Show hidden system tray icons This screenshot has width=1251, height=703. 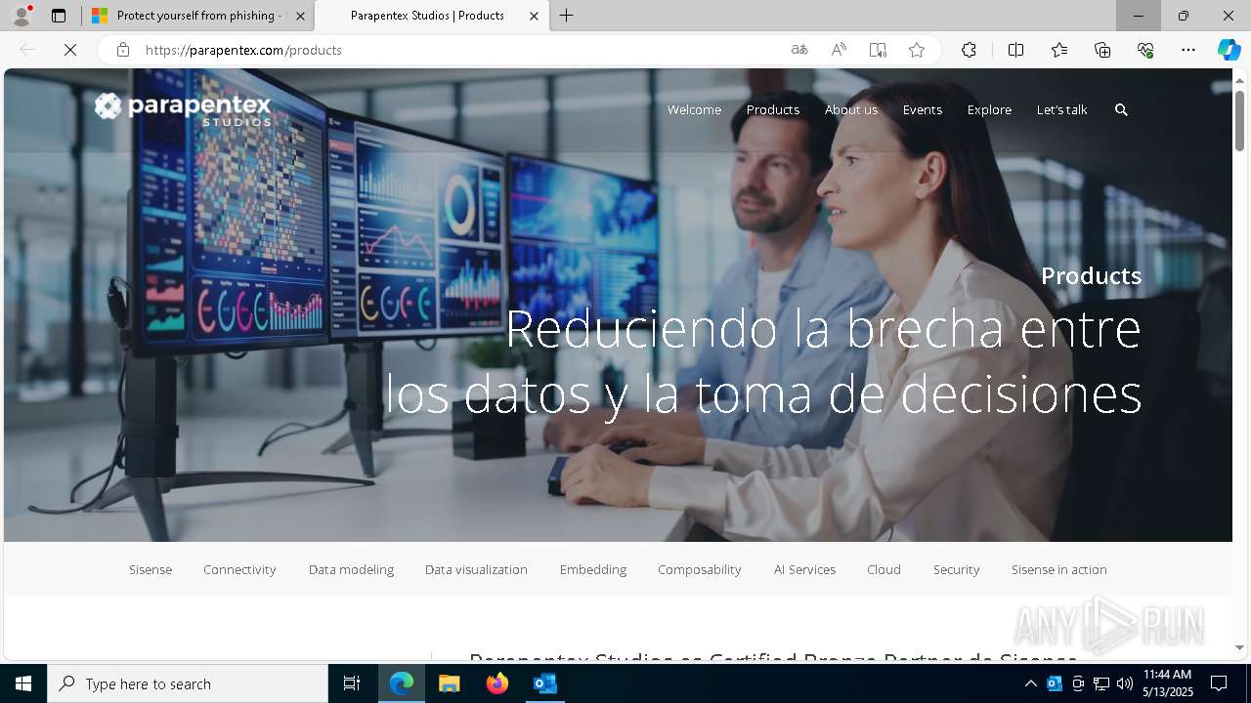pyautogui.click(x=1030, y=683)
